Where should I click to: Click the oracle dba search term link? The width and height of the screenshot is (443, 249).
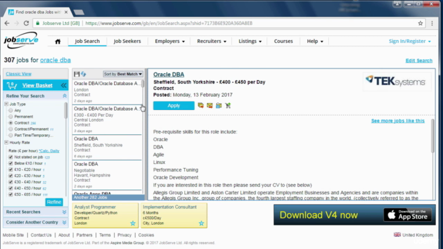tap(55, 60)
